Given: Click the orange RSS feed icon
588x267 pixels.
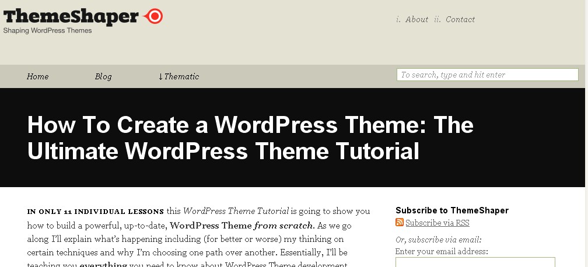Looking at the screenshot, I should coord(400,222).
